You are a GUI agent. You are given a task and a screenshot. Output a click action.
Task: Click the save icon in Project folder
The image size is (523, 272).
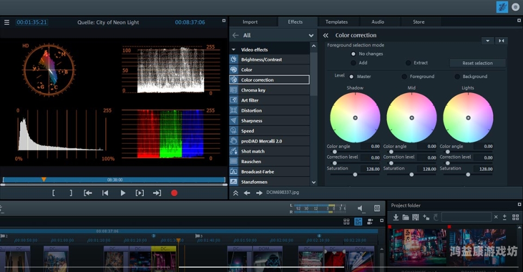[415, 217]
